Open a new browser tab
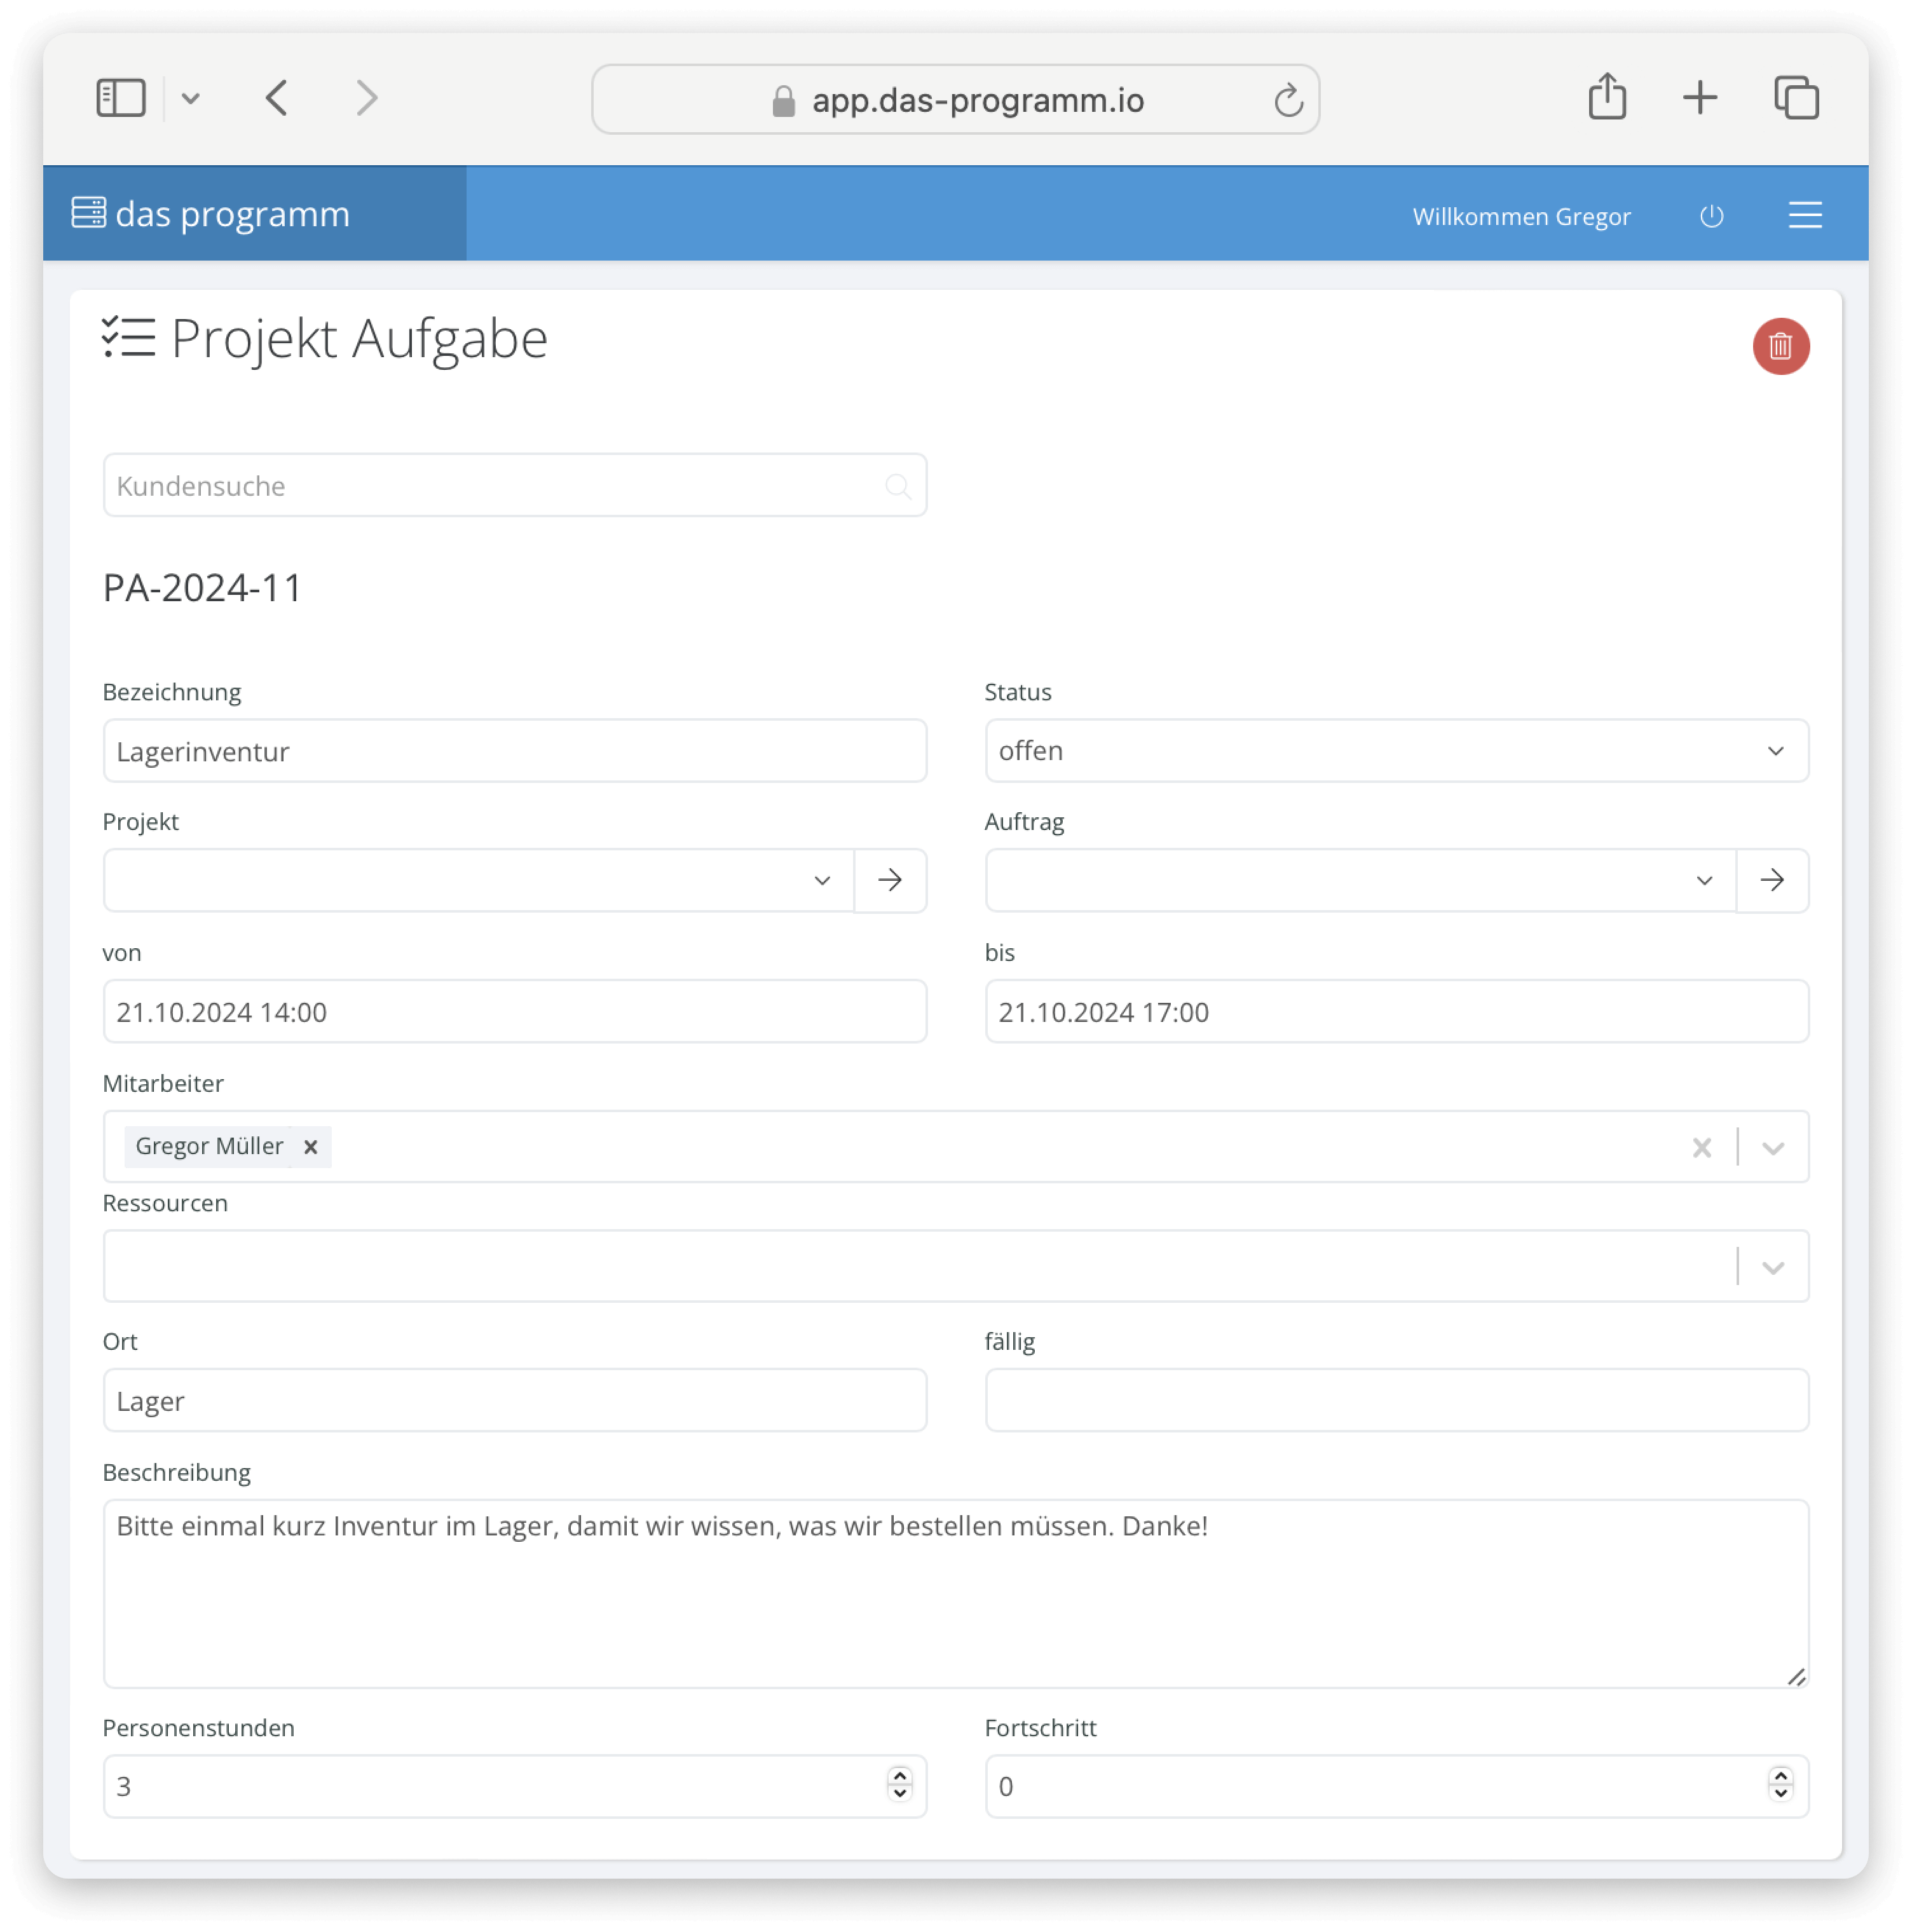Screen dimensions: 1912x1932 coord(1699,98)
